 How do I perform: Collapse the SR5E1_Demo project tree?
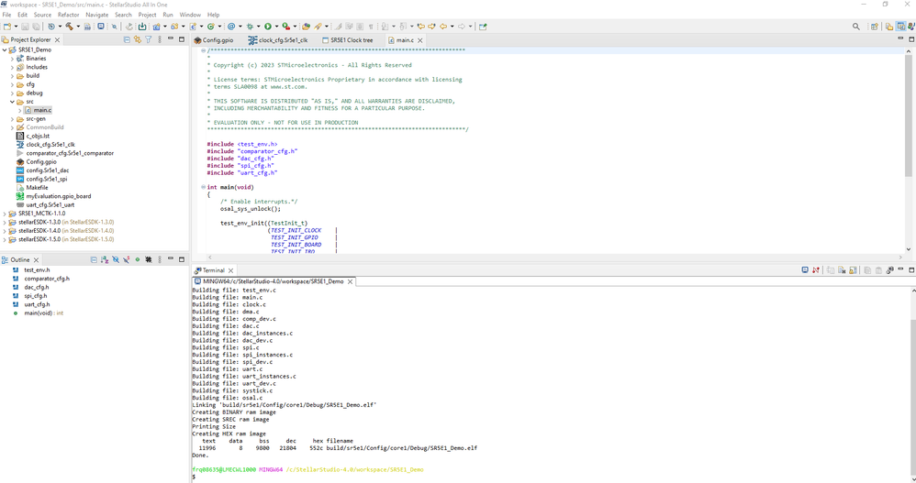click(x=5, y=50)
